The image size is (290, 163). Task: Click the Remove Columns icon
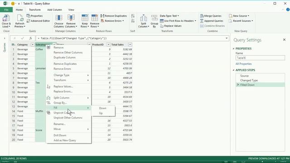[71, 18]
